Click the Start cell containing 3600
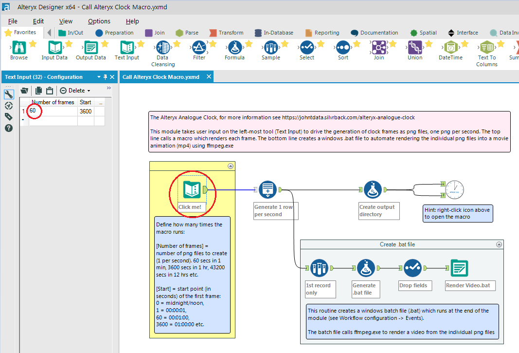Viewport: 519px width, 353px height. [x=86, y=111]
